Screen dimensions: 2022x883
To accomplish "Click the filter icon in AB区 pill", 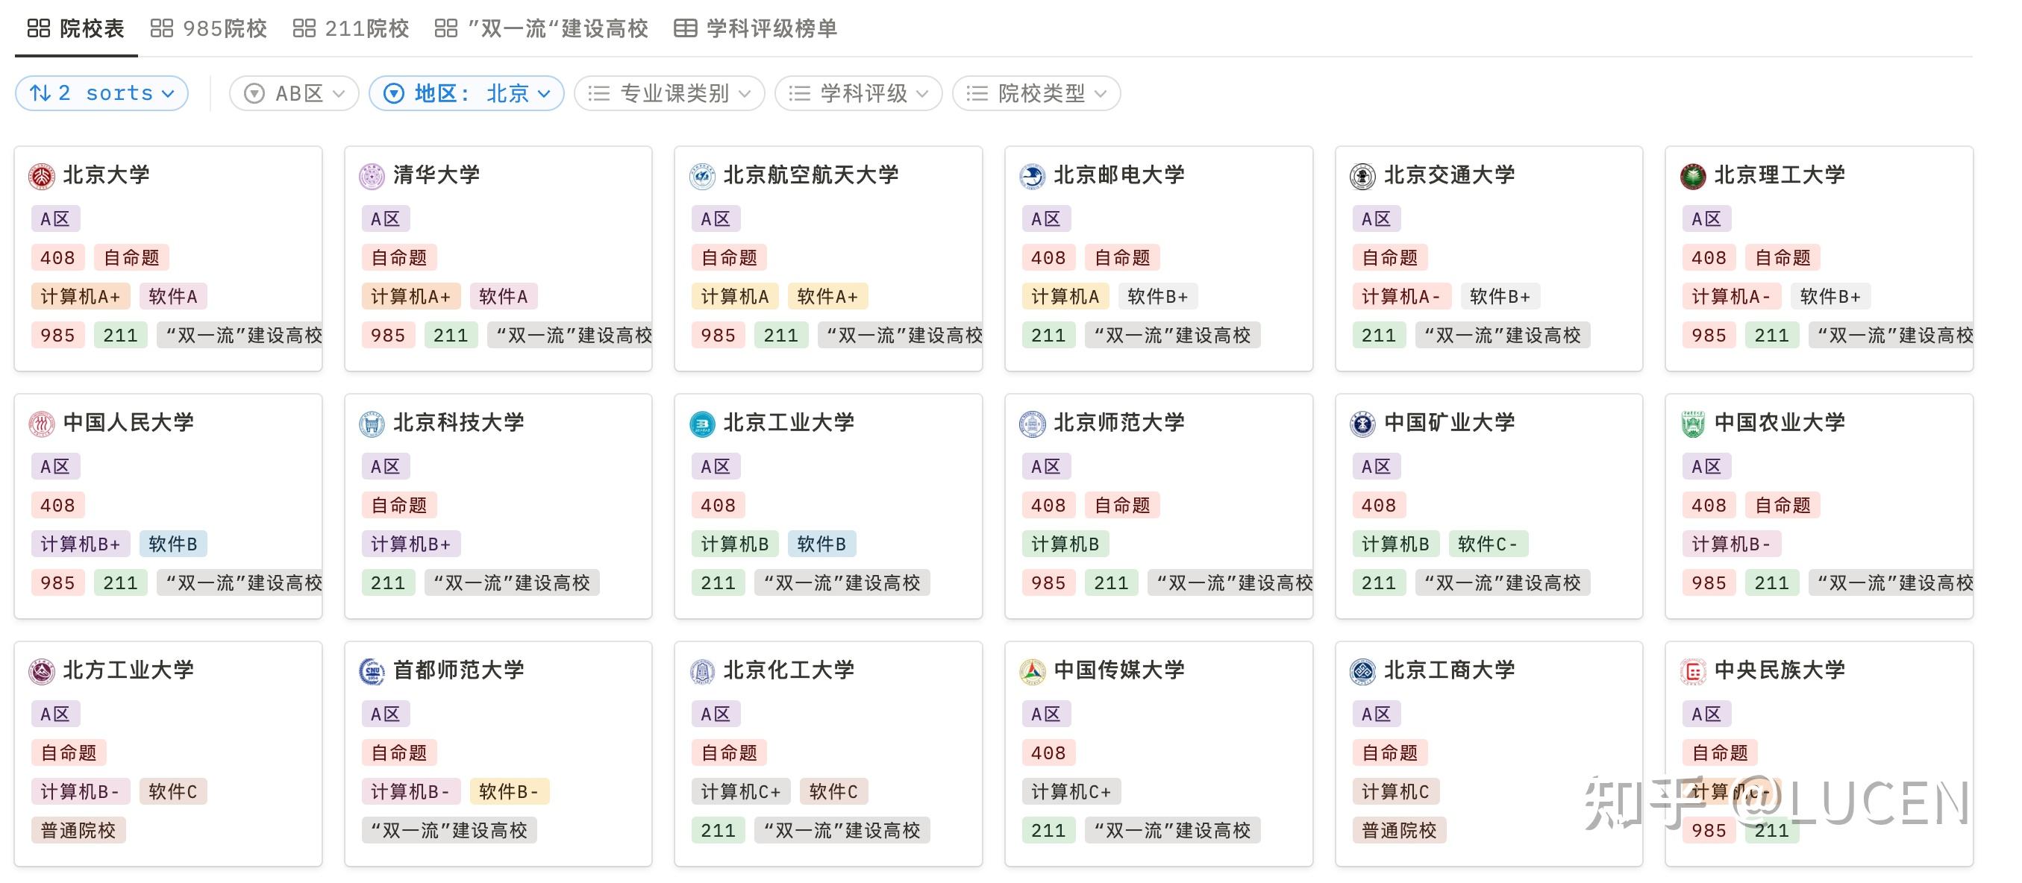I will (254, 94).
